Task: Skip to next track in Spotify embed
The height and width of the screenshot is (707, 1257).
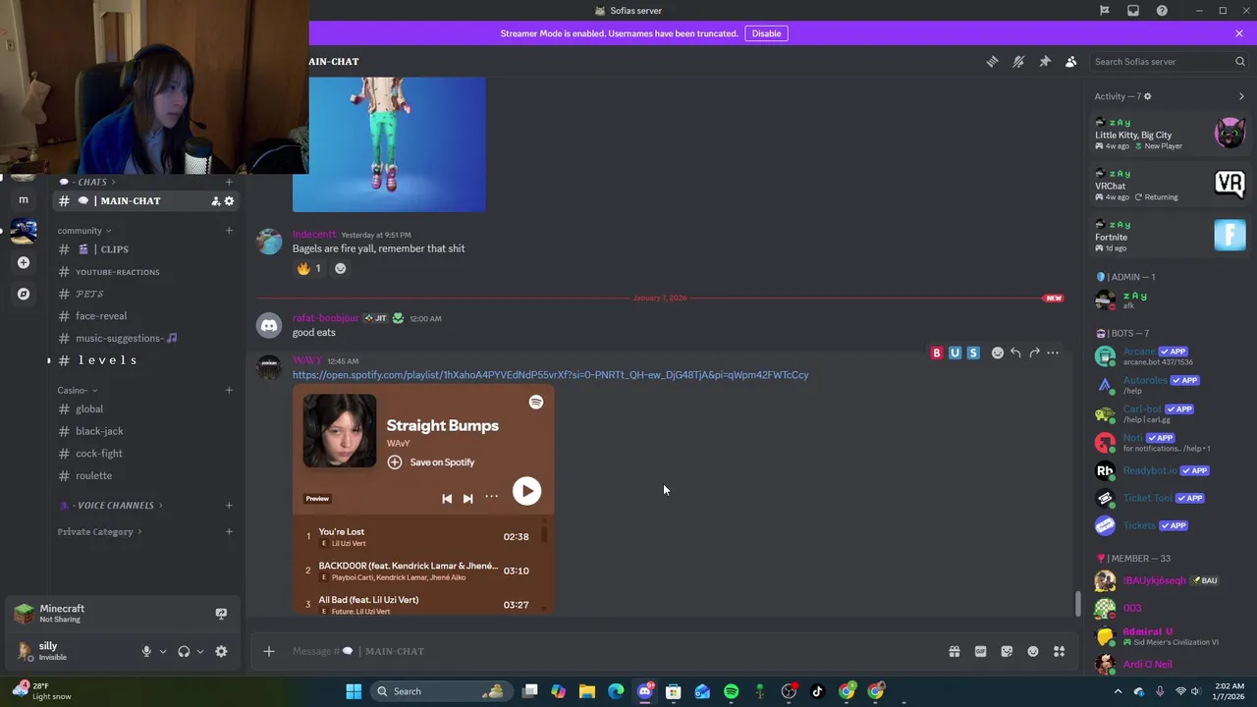Action: tap(468, 499)
